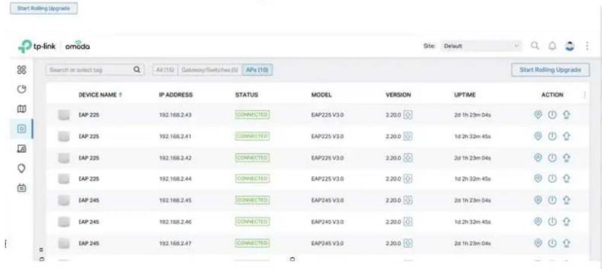Open the Site dropdown showing Default
Viewport: 602px width, 269px height.
(x=482, y=46)
